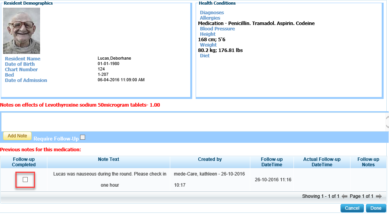Sort by the Created by column header
Screen dimensions: 389x214
(x=210, y=159)
